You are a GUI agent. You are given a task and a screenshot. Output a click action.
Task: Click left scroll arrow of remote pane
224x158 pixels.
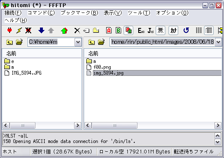tap(88, 125)
